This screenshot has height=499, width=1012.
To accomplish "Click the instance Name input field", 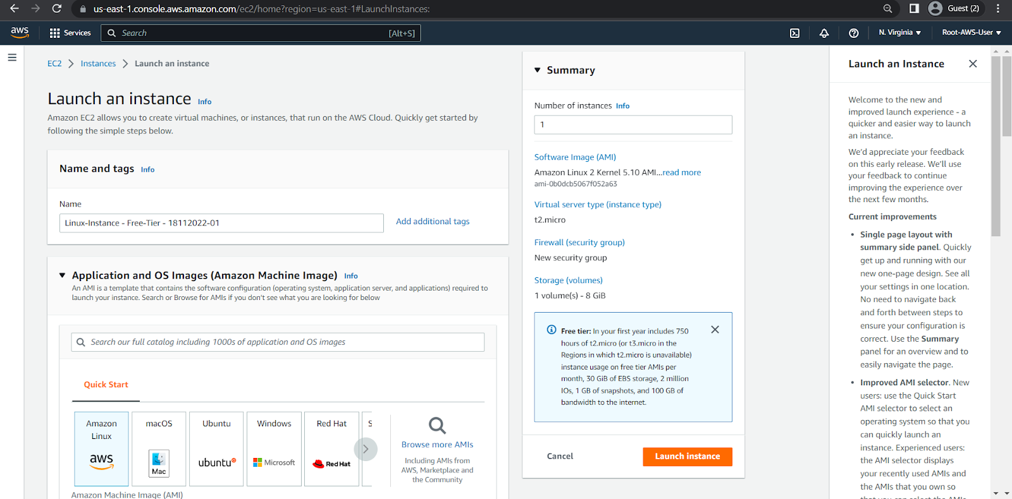I will (221, 223).
